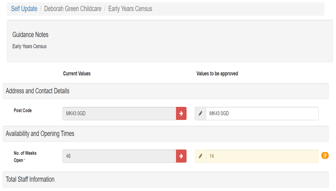Click current Post Code field showing MK43 0GD

tap(119, 113)
